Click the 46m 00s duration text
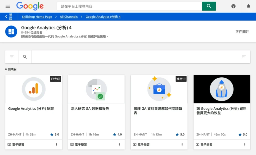Image resolution: width=256 pixels, height=155 pixels. pos(220,135)
